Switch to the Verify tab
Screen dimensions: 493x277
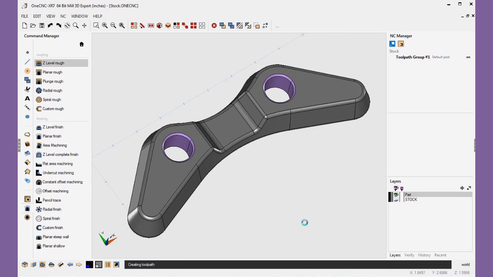(409, 255)
